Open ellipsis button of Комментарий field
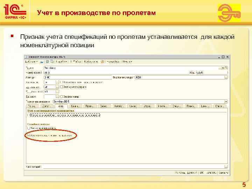 pyautogui.click(x=226, y=167)
